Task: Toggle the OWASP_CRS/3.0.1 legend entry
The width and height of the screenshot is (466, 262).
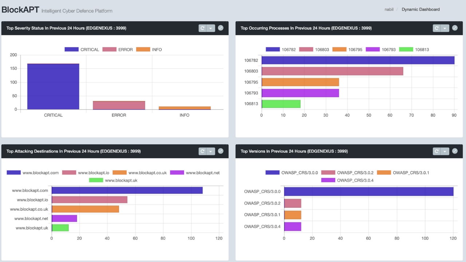Action: point(403,172)
